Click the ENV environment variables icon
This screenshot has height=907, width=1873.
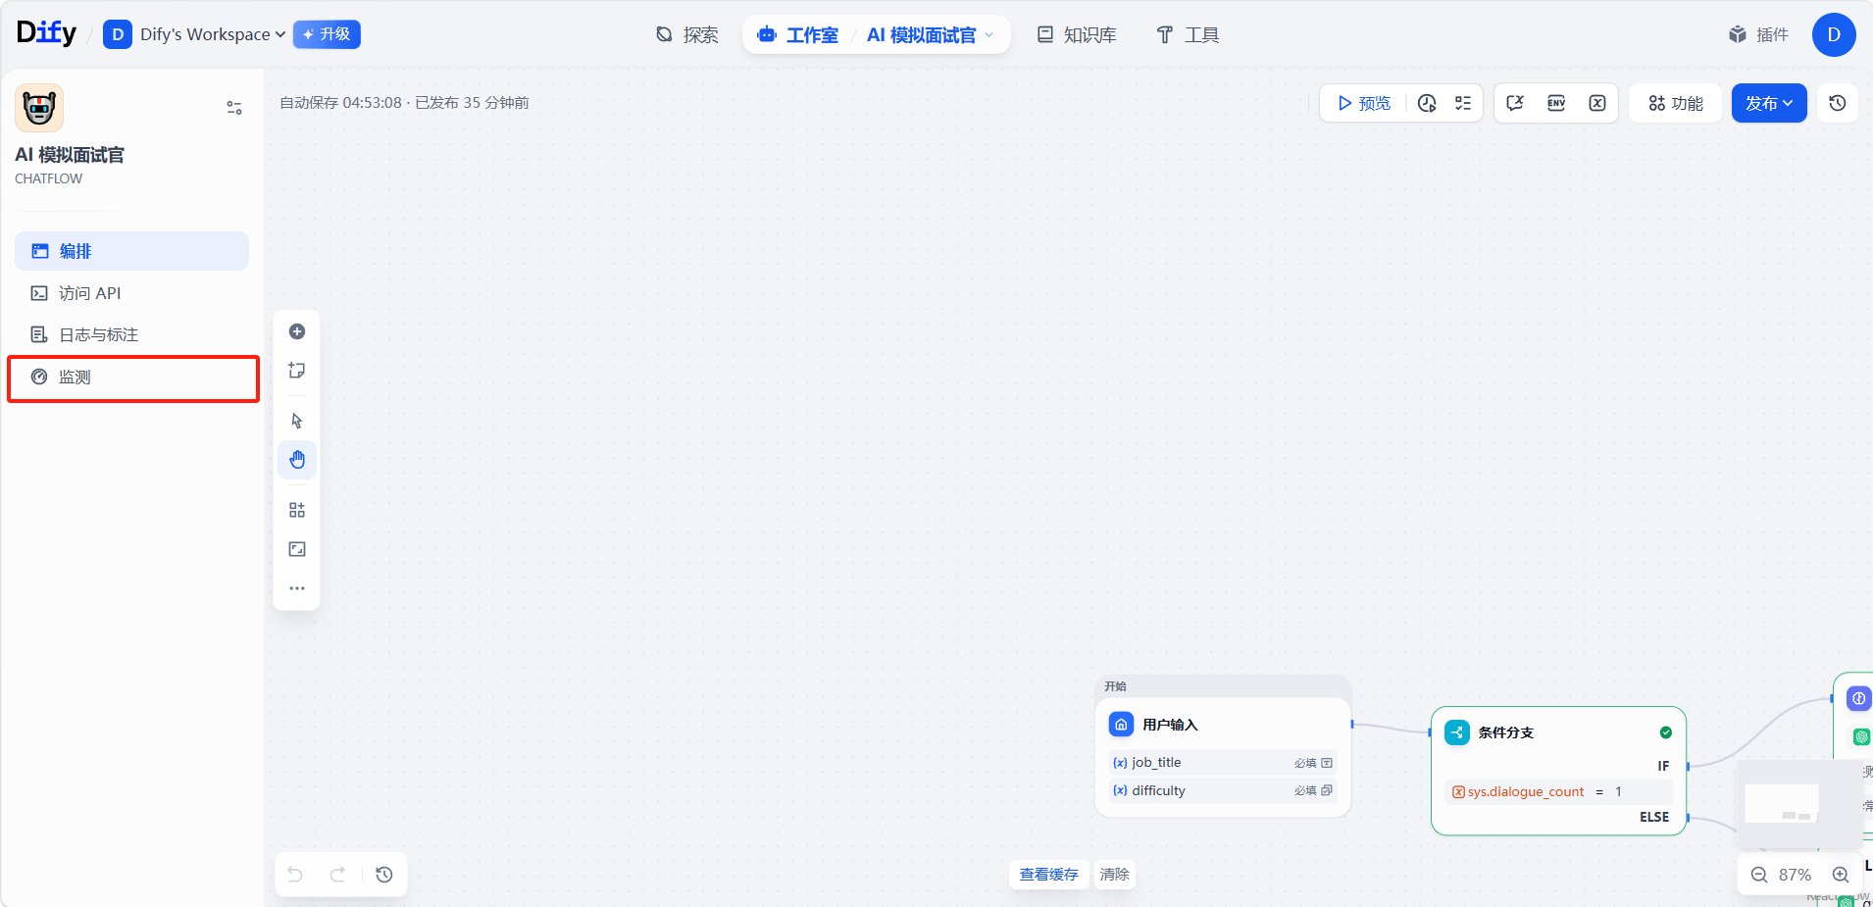click(1556, 103)
